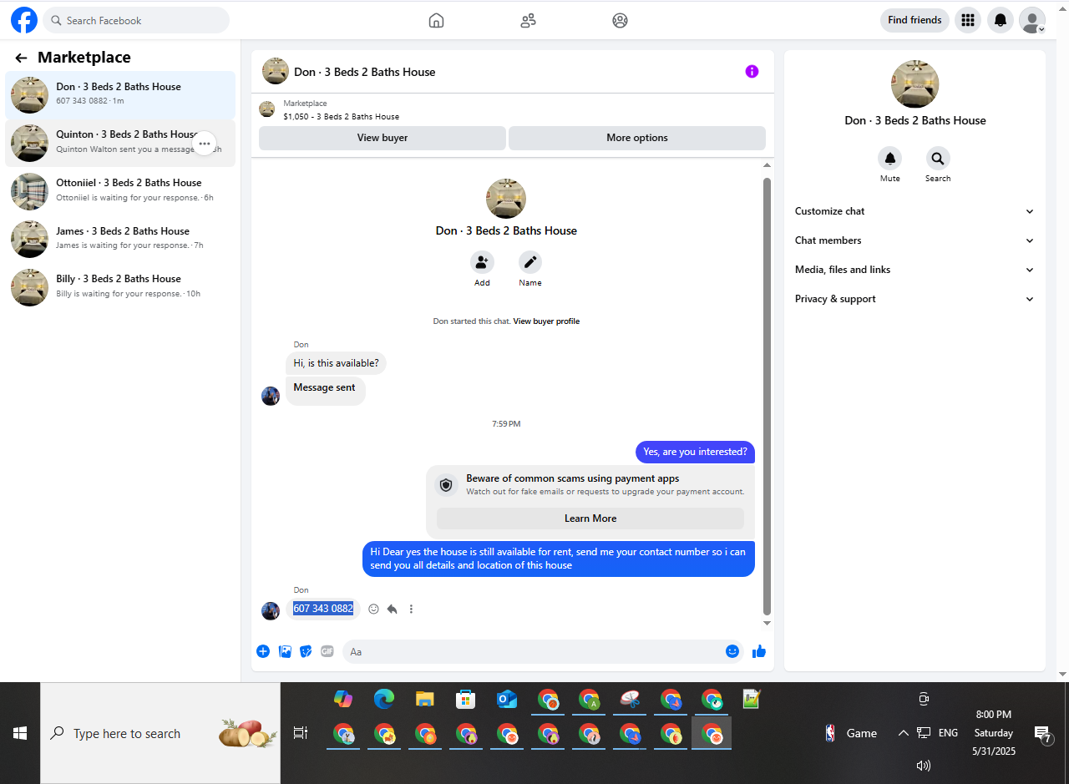The height and width of the screenshot is (784, 1069).
Task: Open the Quinton conversation in the list
Action: (120, 143)
